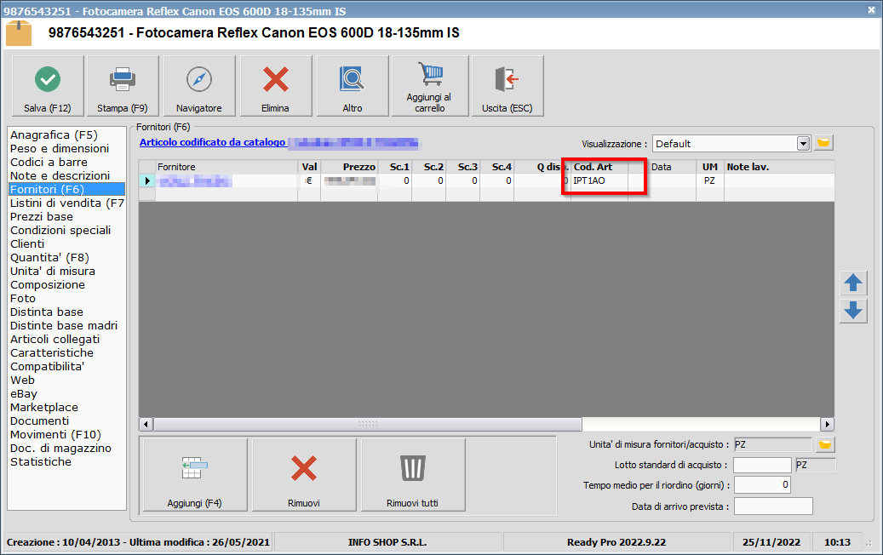Viewport: 883px width, 555px height.
Task: Select the supplier row arrow marker
Action: point(147,180)
